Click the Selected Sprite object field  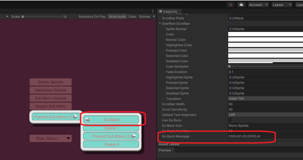[265, 88]
